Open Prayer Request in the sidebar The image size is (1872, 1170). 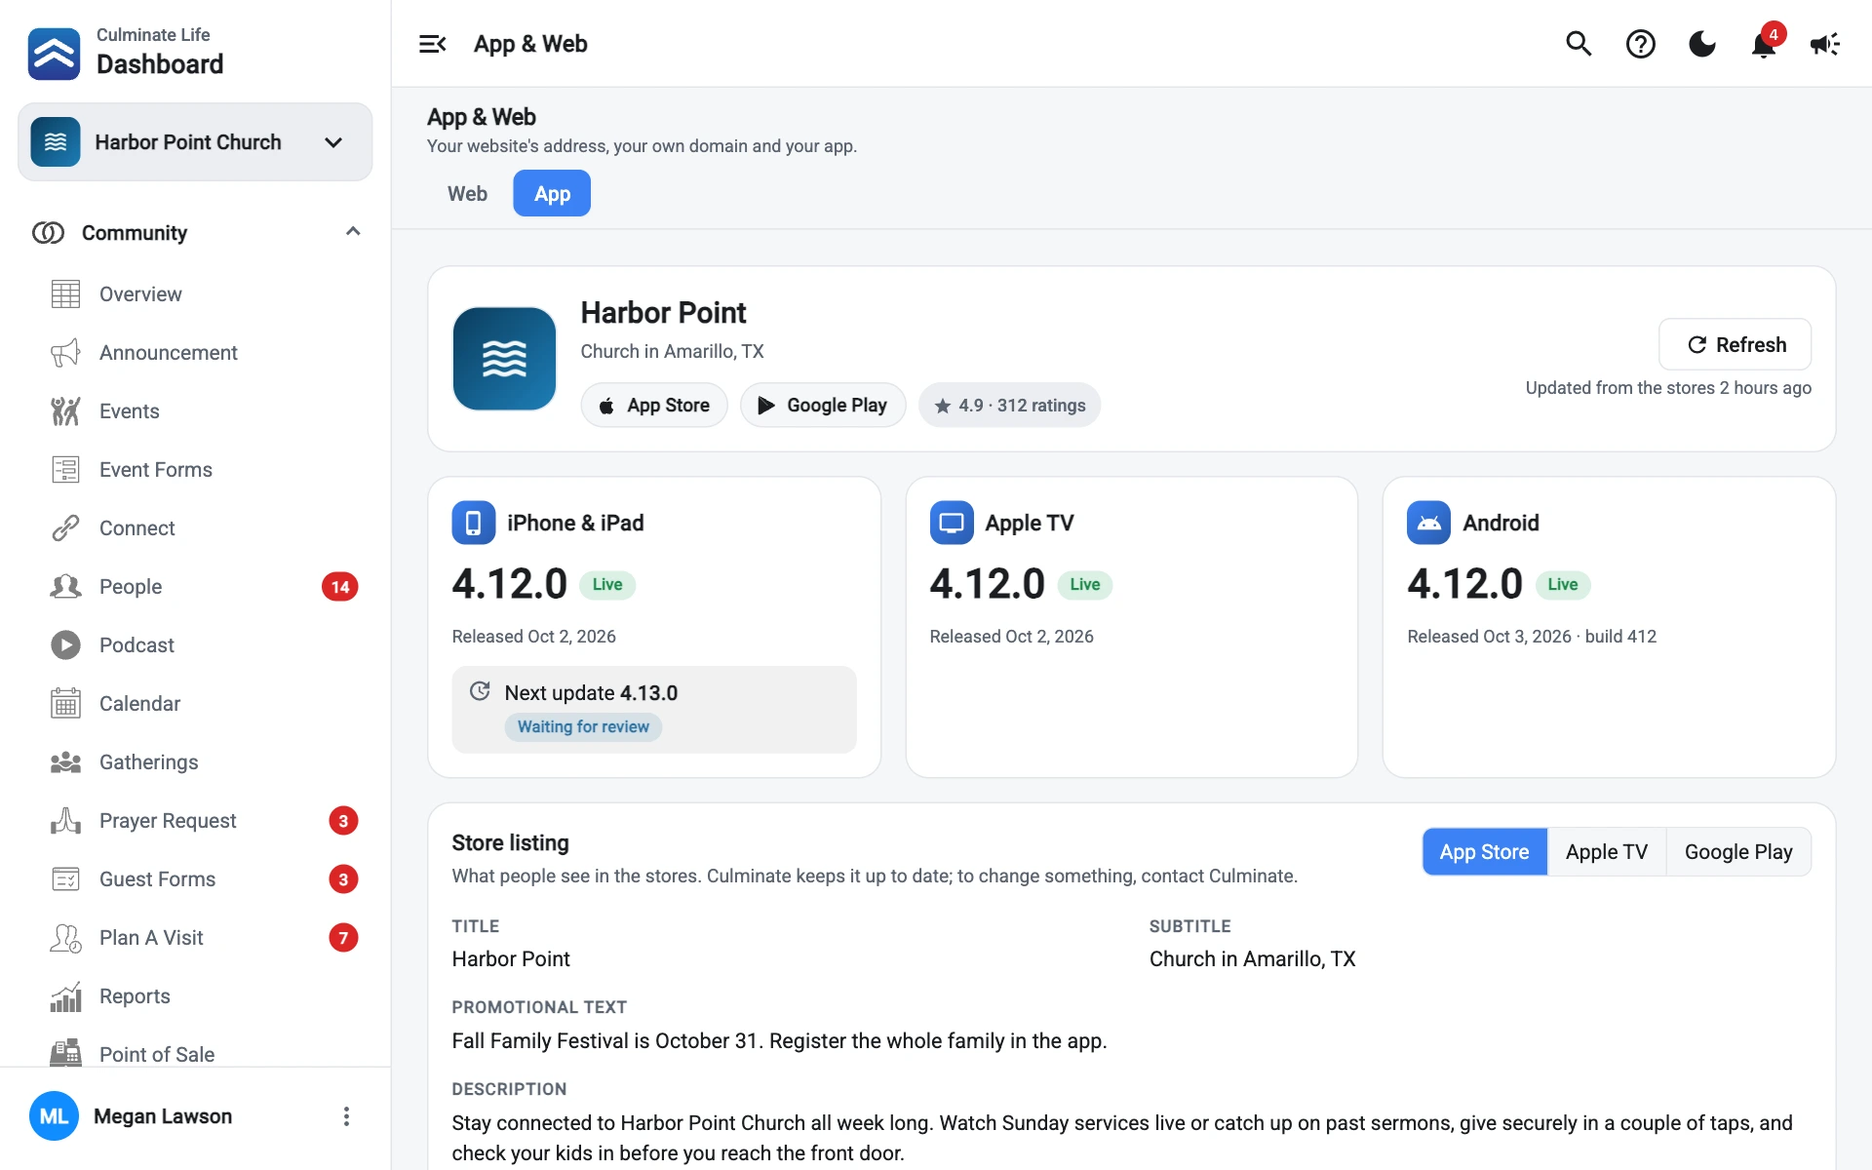coord(195,821)
